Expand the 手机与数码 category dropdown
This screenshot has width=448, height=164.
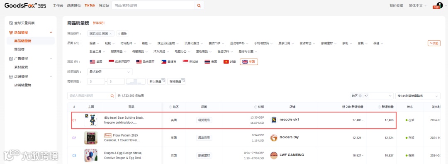tap(263, 44)
